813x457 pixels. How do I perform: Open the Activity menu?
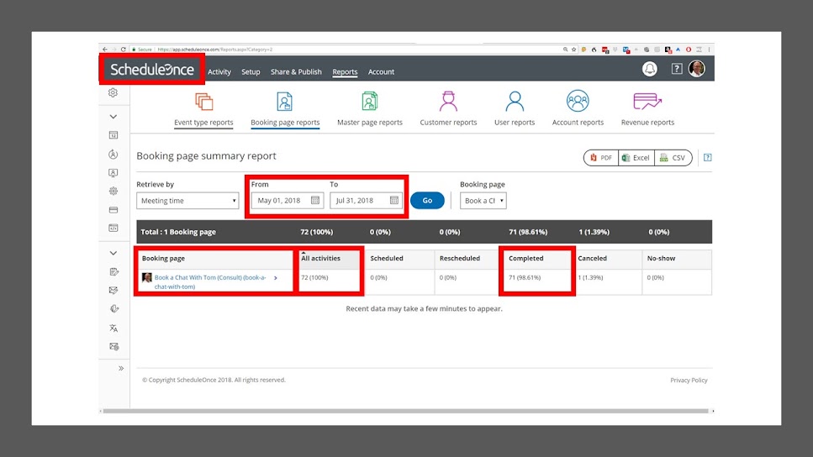[219, 72]
